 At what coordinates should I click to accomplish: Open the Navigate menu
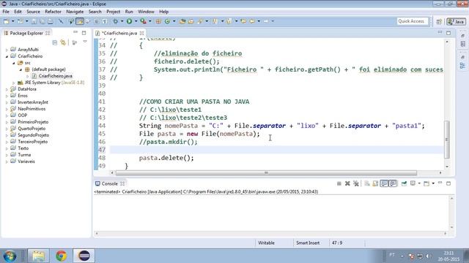pyautogui.click(x=75, y=12)
